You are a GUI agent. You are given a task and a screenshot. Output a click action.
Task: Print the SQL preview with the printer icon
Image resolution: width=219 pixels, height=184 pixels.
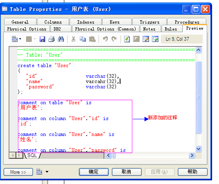(52, 39)
